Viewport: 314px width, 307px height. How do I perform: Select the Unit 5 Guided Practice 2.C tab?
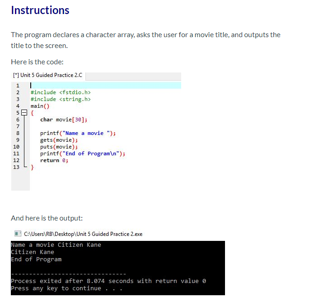[48, 75]
